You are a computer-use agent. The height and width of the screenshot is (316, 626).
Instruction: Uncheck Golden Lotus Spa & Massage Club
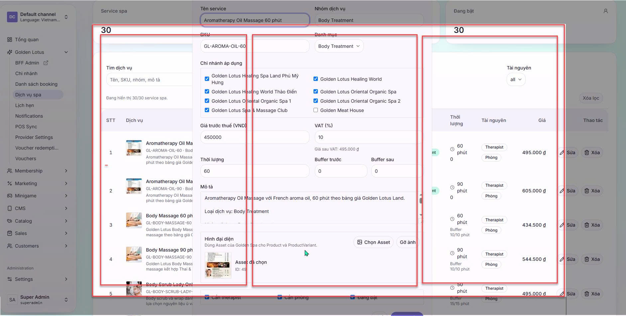207,110
